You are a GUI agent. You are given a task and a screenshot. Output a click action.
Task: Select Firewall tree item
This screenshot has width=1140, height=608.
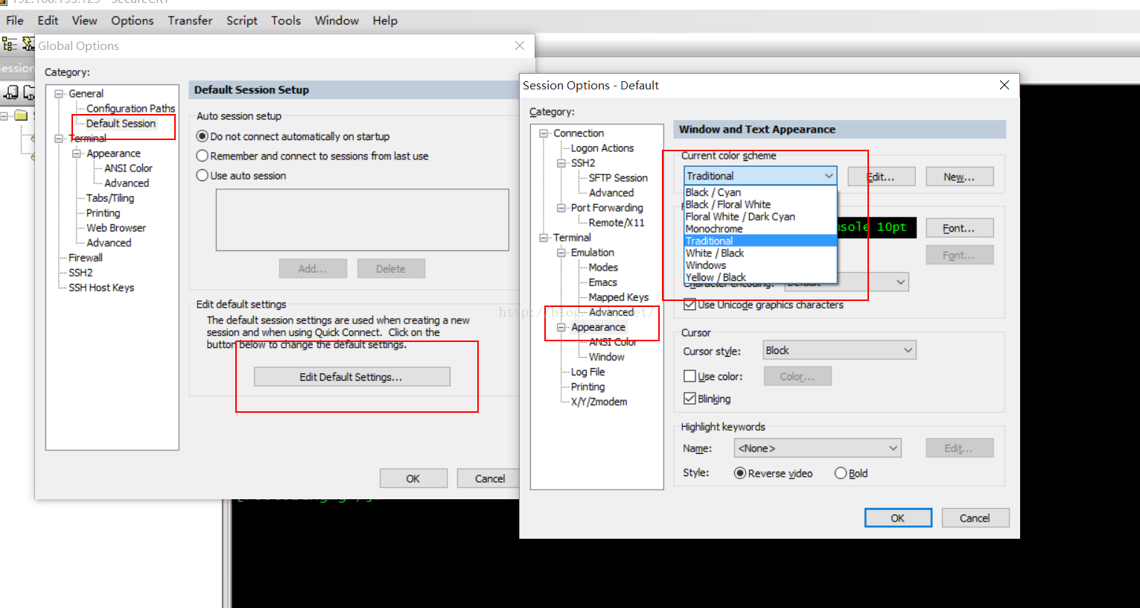tap(86, 258)
